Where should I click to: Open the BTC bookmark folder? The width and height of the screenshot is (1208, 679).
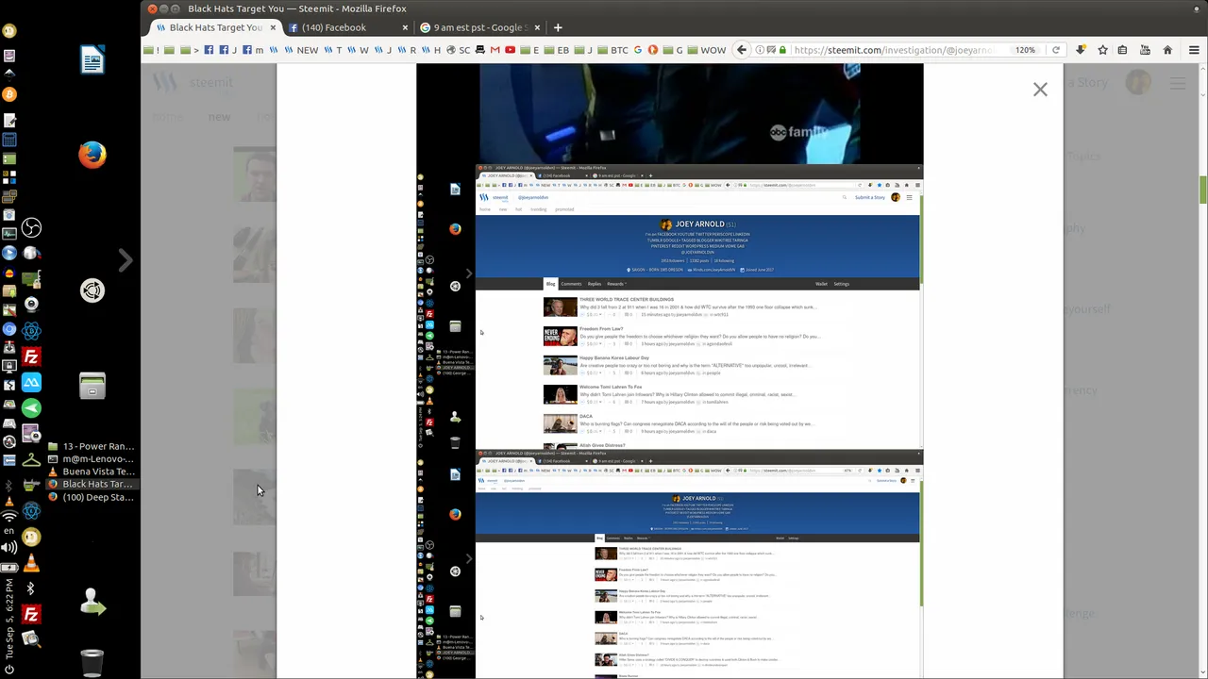pos(612,50)
